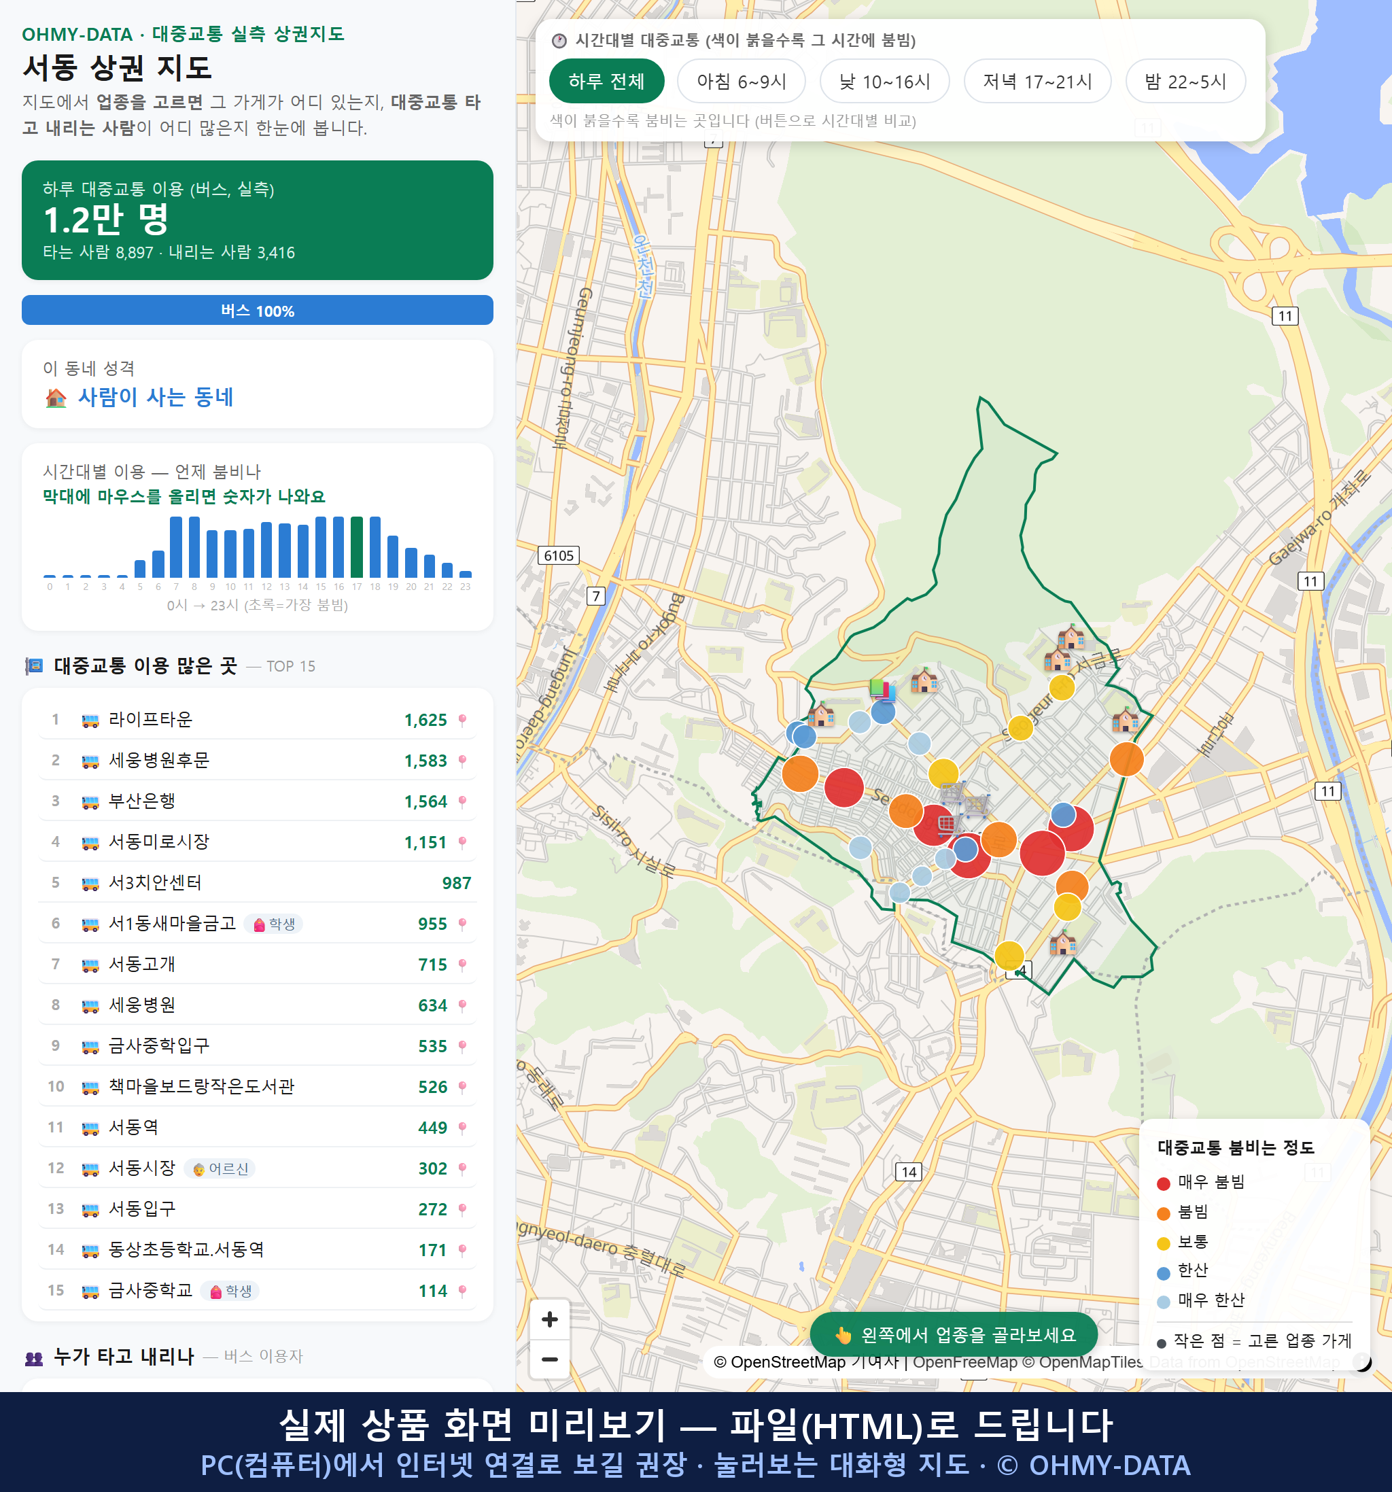Click the green peak bar at hour 17

[x=358, y=547]
